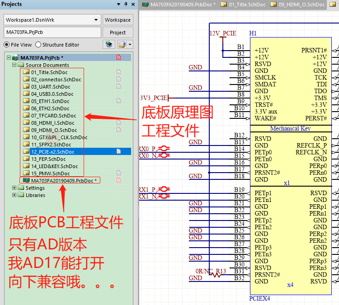Select the Structure Editor radio button
Screen dimensions: 339x305
coord(38,45)
